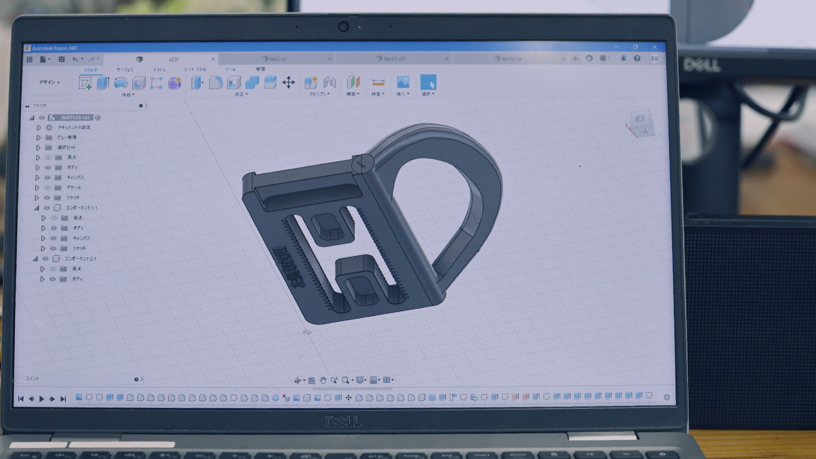The width and height of the screenshot is (816, 459).
Task: Expand the ドキュメントの設定 node
Action: pyautogui.click(x=39, y=128)
